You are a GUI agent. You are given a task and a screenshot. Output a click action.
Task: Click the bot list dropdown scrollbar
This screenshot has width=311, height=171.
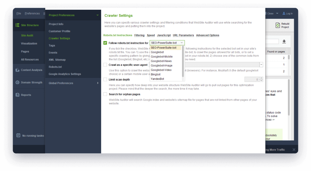tap(183, 62)
